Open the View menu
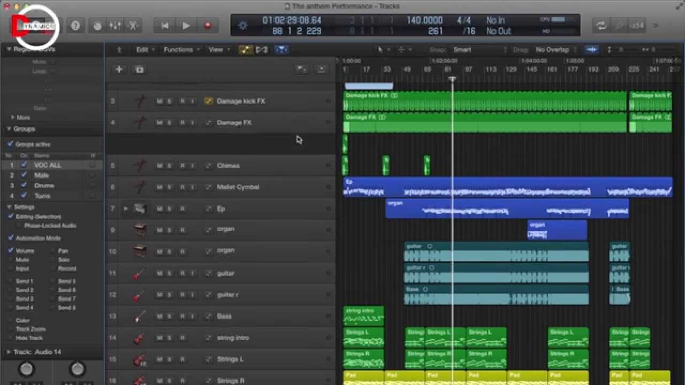The height and width of the screenshot is (385, 685). pos(218,50)
